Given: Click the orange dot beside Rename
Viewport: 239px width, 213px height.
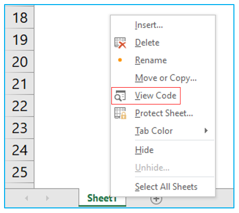Looking at the screenshot, I should coord(120,60).
